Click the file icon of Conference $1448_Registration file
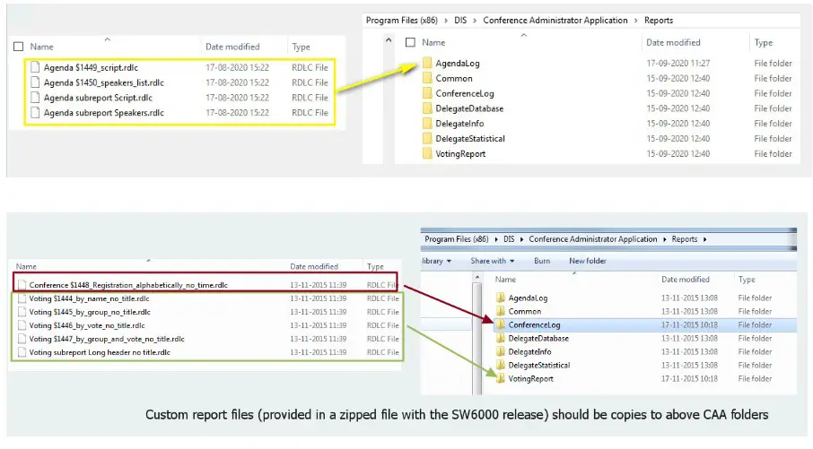This screenshot has width=813, height=449. [x=22, y=285]
